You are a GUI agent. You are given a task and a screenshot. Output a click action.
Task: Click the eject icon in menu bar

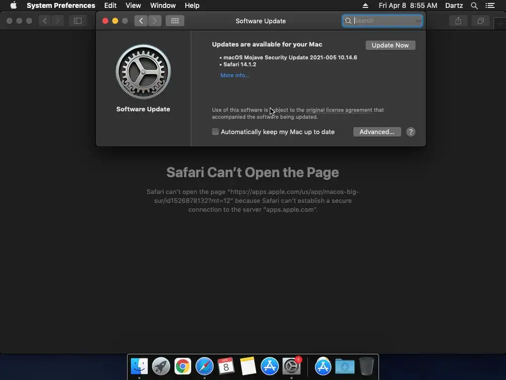(365, 5)
